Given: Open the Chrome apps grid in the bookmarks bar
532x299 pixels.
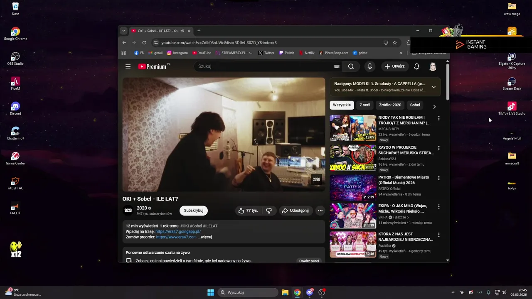Looking at the screenshot, I should coord(123,53).
